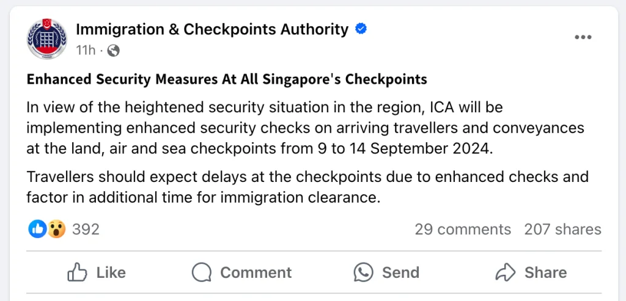The height and width of the screenshot is (301, 626).
Task: Open the 207 shares link
Action: pos(562,230)
